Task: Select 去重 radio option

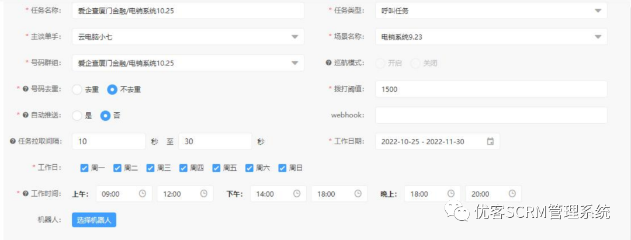Action: (x=77, y=90)
